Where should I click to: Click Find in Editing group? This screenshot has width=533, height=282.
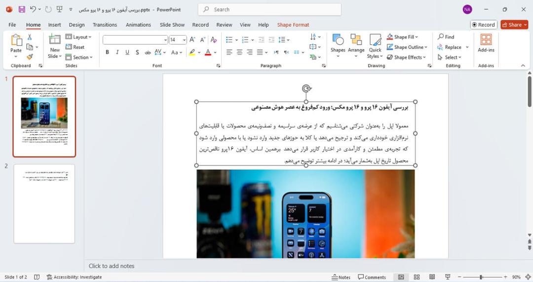click(x=446, y=37)
